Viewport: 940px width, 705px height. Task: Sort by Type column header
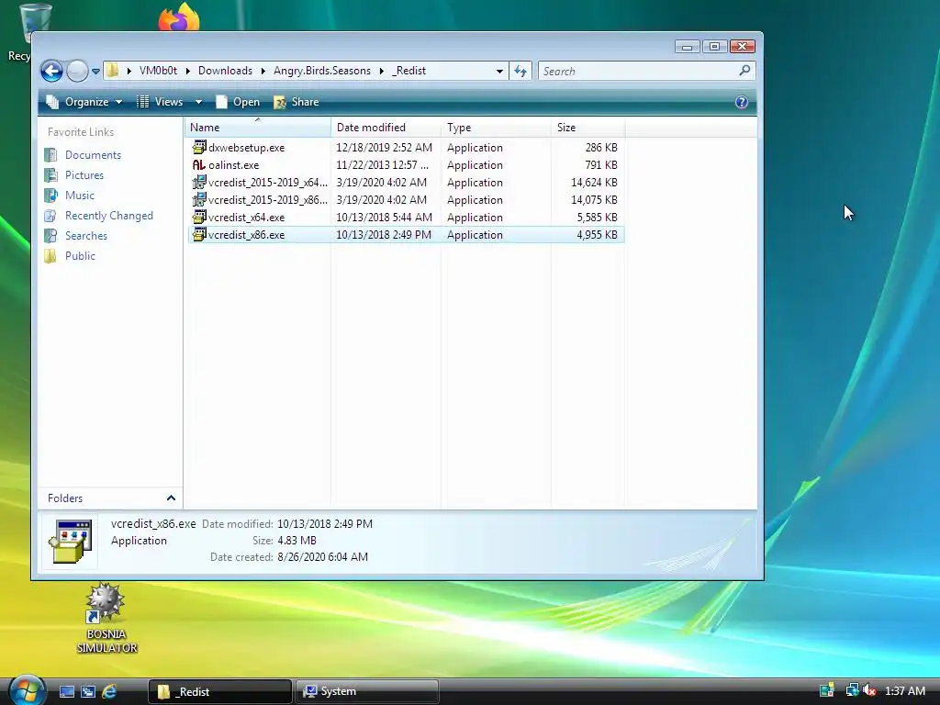(x=496, y=127)
